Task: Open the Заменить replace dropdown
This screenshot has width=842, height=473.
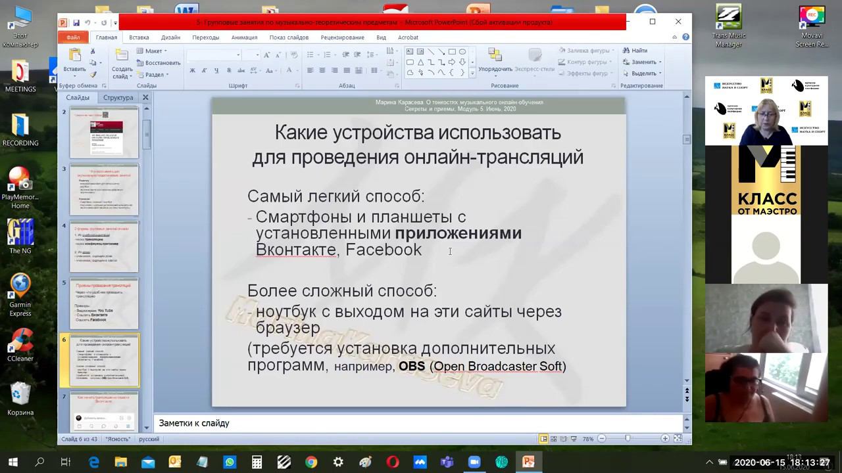Action: point(641,62)
